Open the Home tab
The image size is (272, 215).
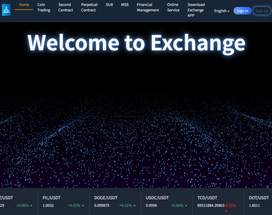point(24,5)
